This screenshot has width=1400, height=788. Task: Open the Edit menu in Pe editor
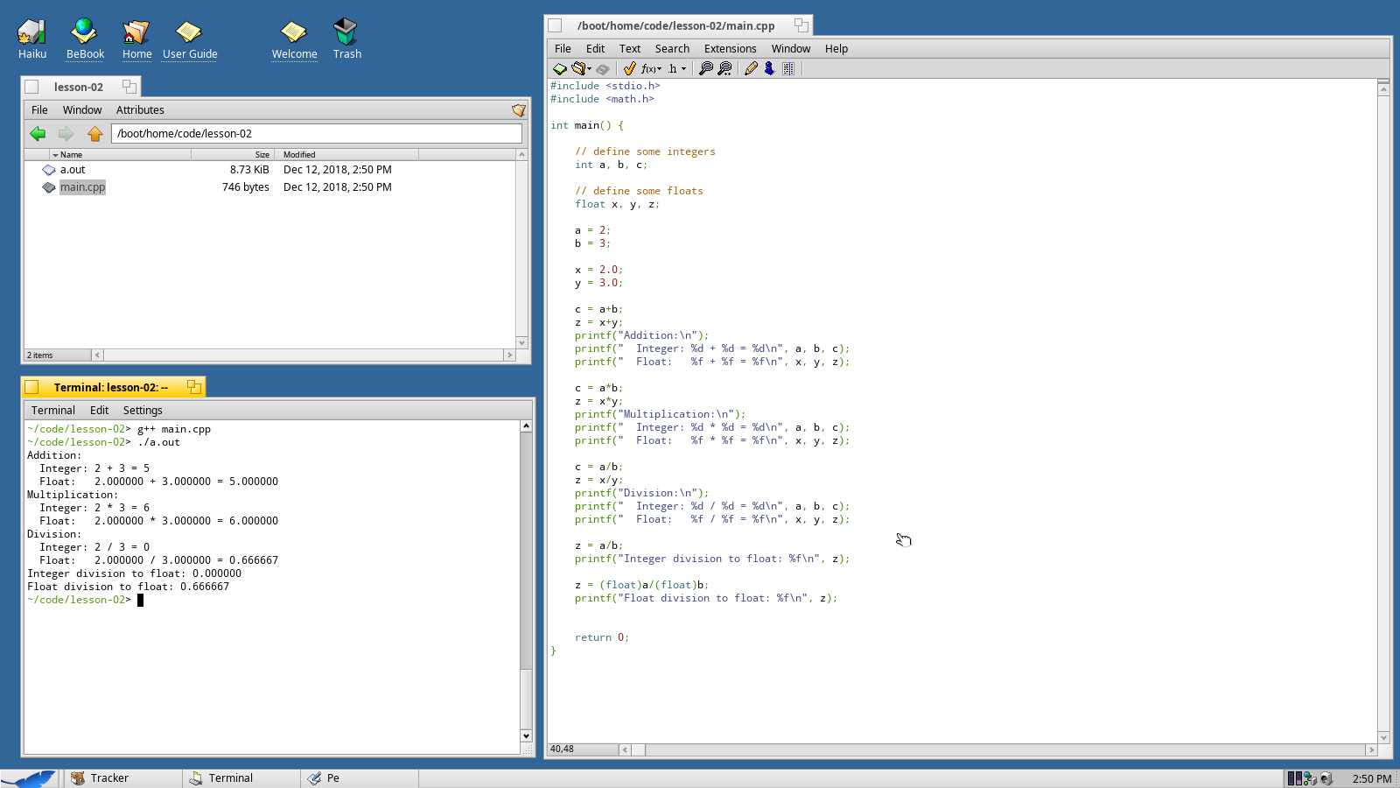595,49
